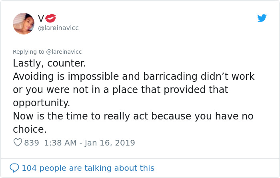Click the word "opportunity." in the tweet
The width and height of the screenshot is (280, 178).
[x=41, y=103]
